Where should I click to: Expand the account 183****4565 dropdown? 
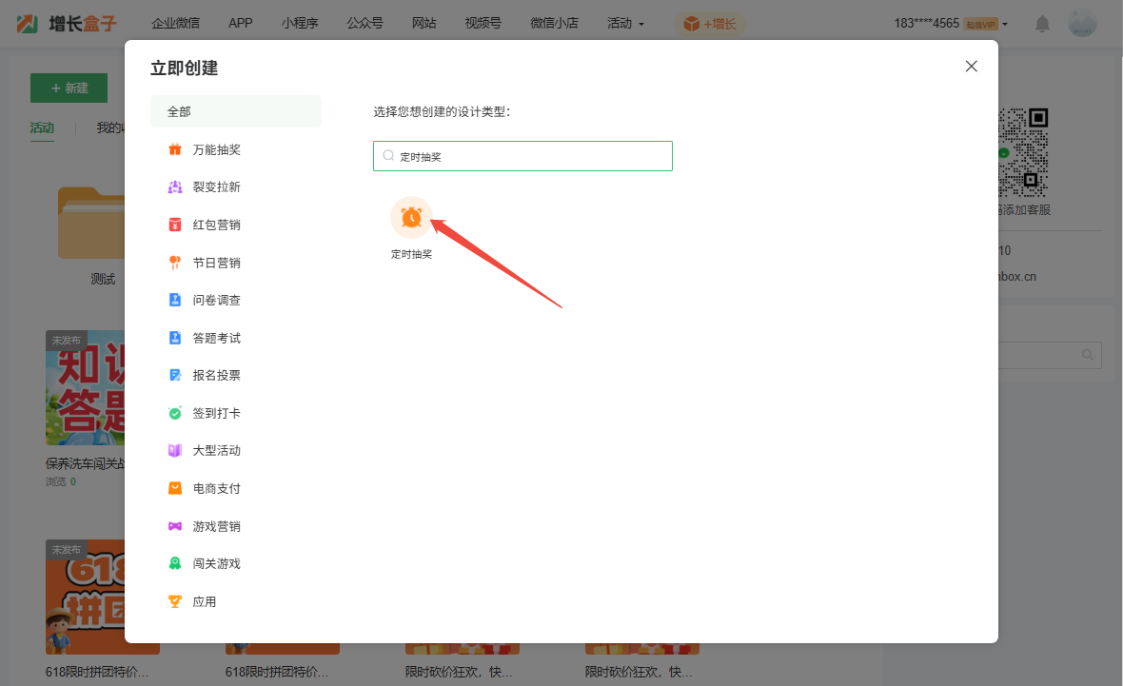pos(951,23)
